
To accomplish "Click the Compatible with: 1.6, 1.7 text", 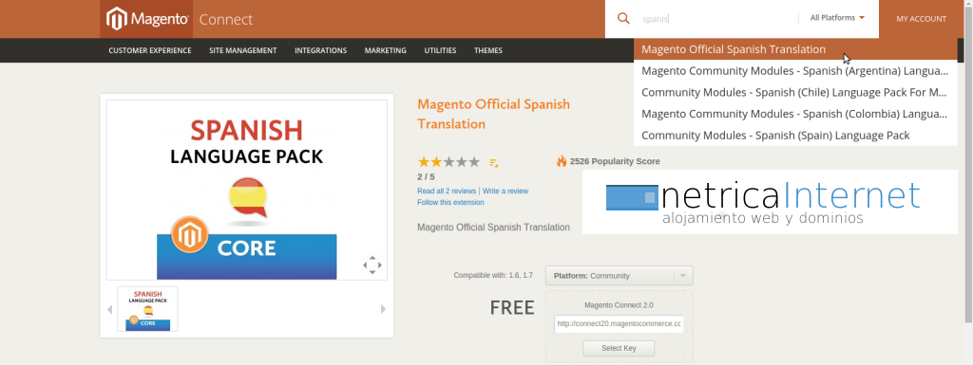I will point(493,275).
